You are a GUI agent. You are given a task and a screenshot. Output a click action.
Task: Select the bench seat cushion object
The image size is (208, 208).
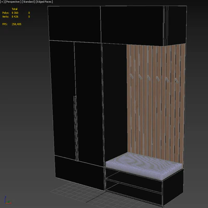144,166
